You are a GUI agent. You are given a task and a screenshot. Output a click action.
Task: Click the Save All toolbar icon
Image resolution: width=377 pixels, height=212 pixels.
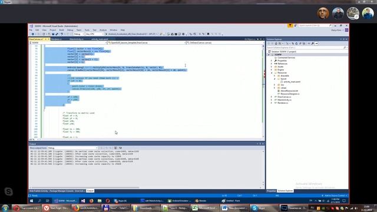coord(57,34)
